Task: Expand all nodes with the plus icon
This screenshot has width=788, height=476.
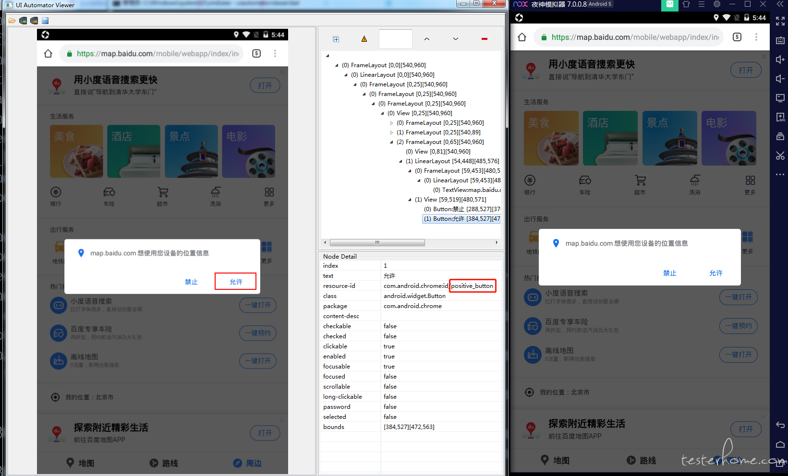Action: click(336, 39)
